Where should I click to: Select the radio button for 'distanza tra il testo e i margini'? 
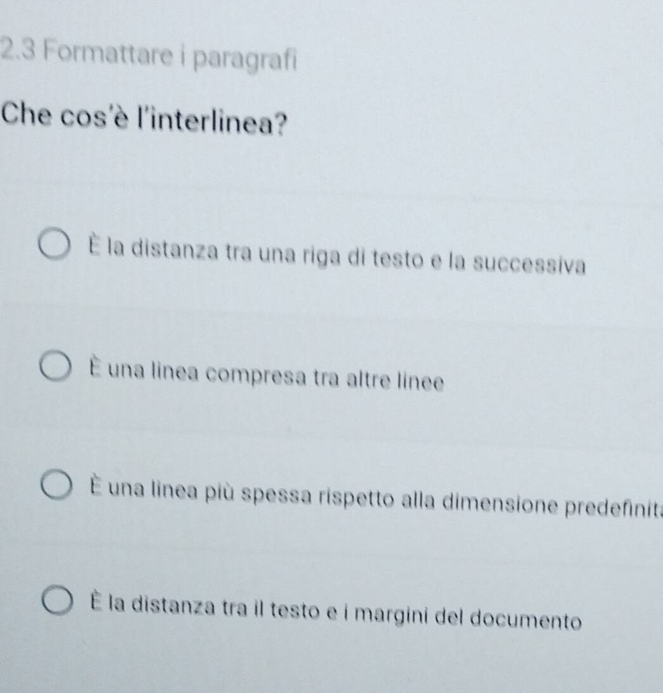[58, 601]
